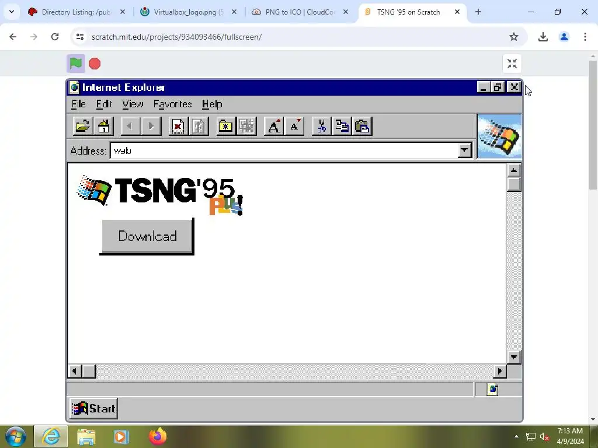
Task: Restore the emulated Internet Explorer window
Action: pyautogui.click(x=498, y=87)
